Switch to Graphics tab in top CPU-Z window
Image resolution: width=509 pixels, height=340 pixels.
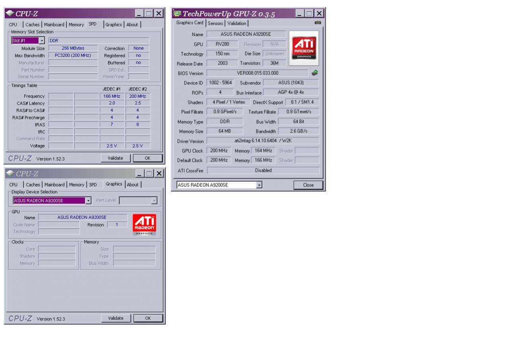click(x=114, y=25)
